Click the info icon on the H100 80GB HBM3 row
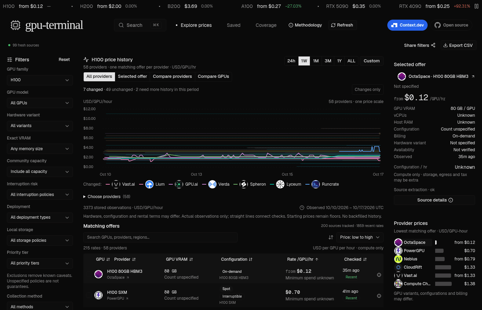482x310 pixels. (x=379, y=275)
